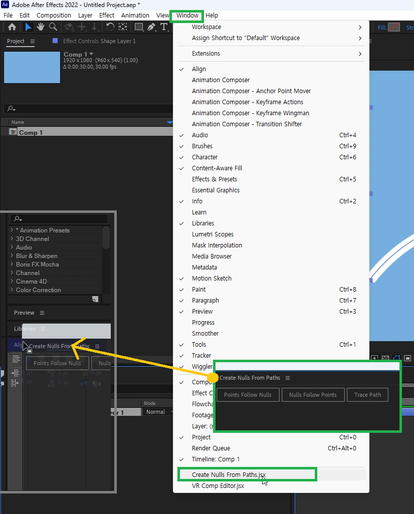
Task: Uncheck Paint in the Window menu
Action: pos(181,290)
